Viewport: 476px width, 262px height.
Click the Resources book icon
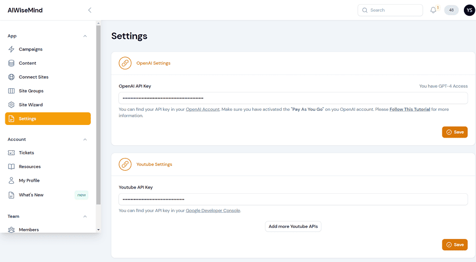pos(11,166)
